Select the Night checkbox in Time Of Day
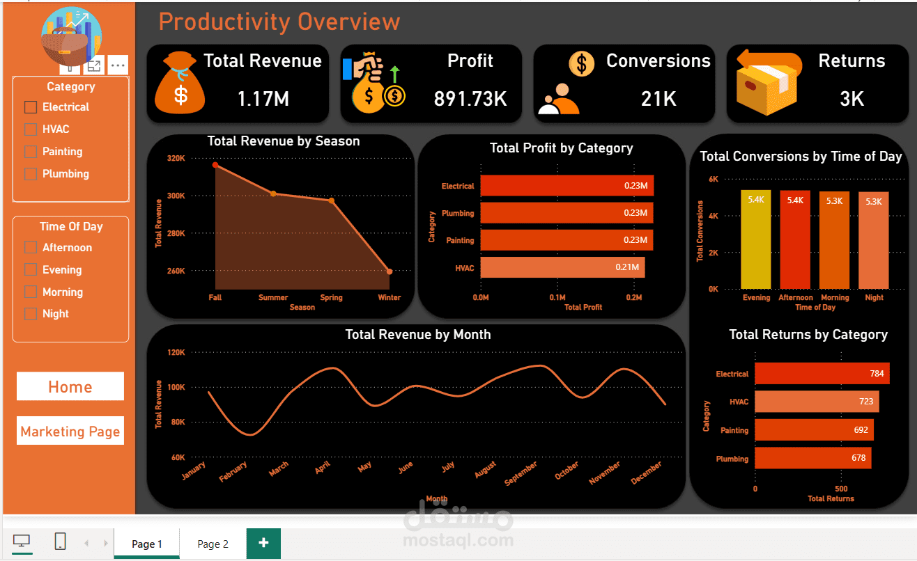The width and height of the screenshot is (917, 561). [x=30, y=313]
